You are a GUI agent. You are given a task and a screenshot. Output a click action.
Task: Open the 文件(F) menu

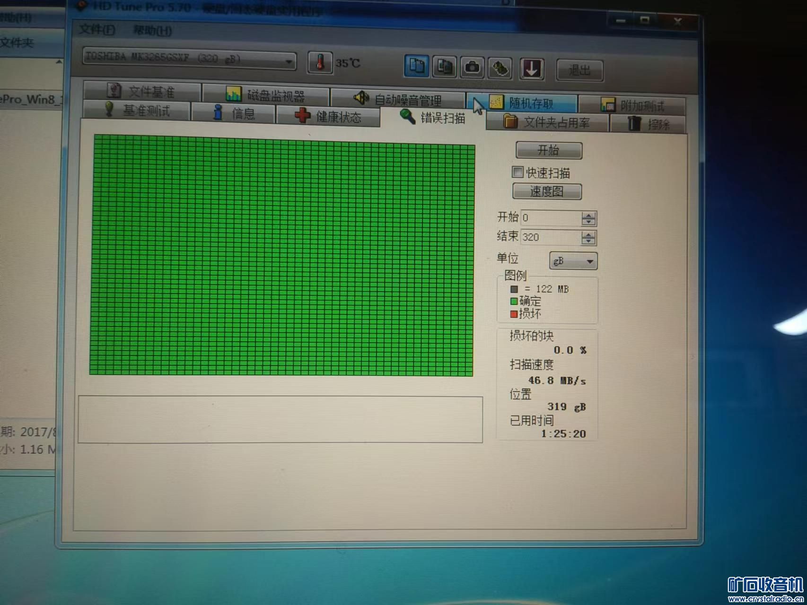(x=97, y=29)
